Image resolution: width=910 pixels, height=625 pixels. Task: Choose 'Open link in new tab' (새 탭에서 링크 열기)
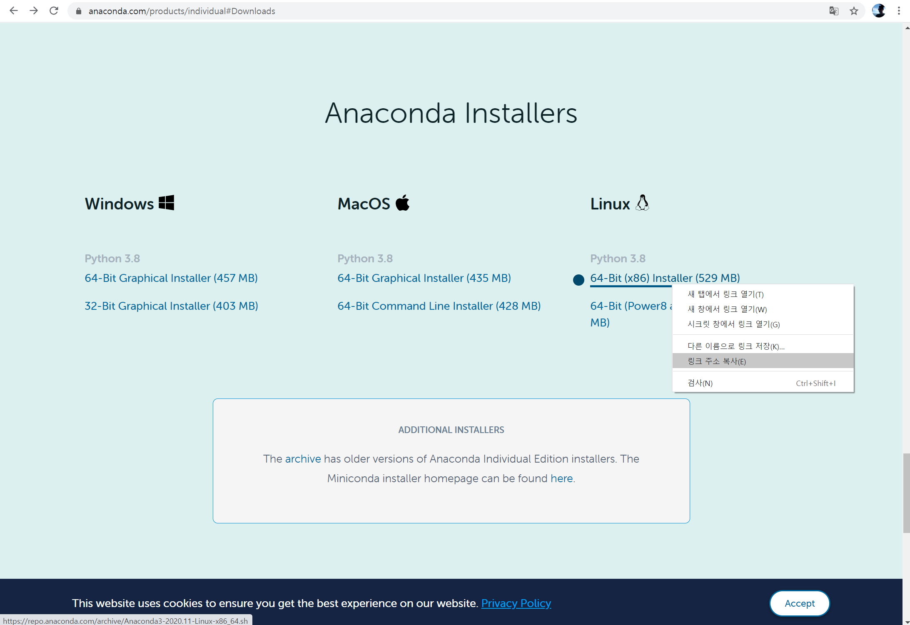725,294
